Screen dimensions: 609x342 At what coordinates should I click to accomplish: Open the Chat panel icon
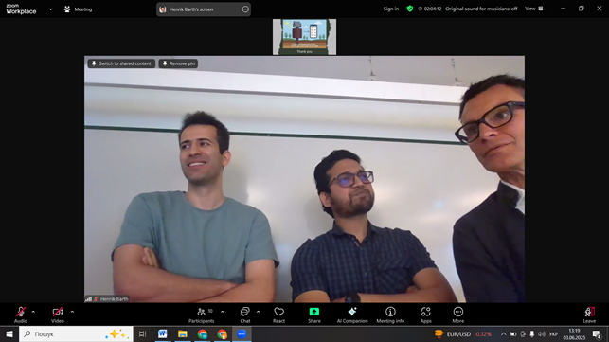pos(244,312)
